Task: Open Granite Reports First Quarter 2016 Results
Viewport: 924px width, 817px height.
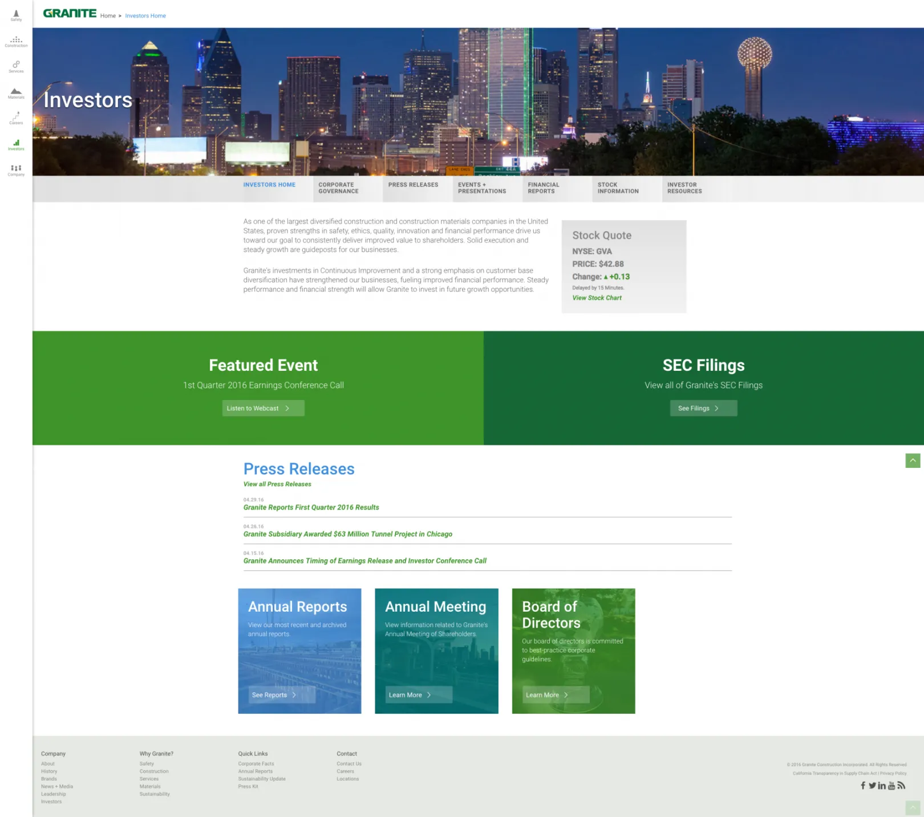Action: [311, 507]
